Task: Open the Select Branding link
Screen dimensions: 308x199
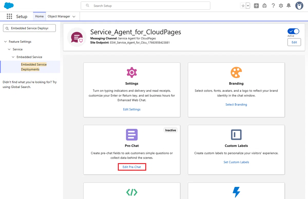Action: [236, 104]
